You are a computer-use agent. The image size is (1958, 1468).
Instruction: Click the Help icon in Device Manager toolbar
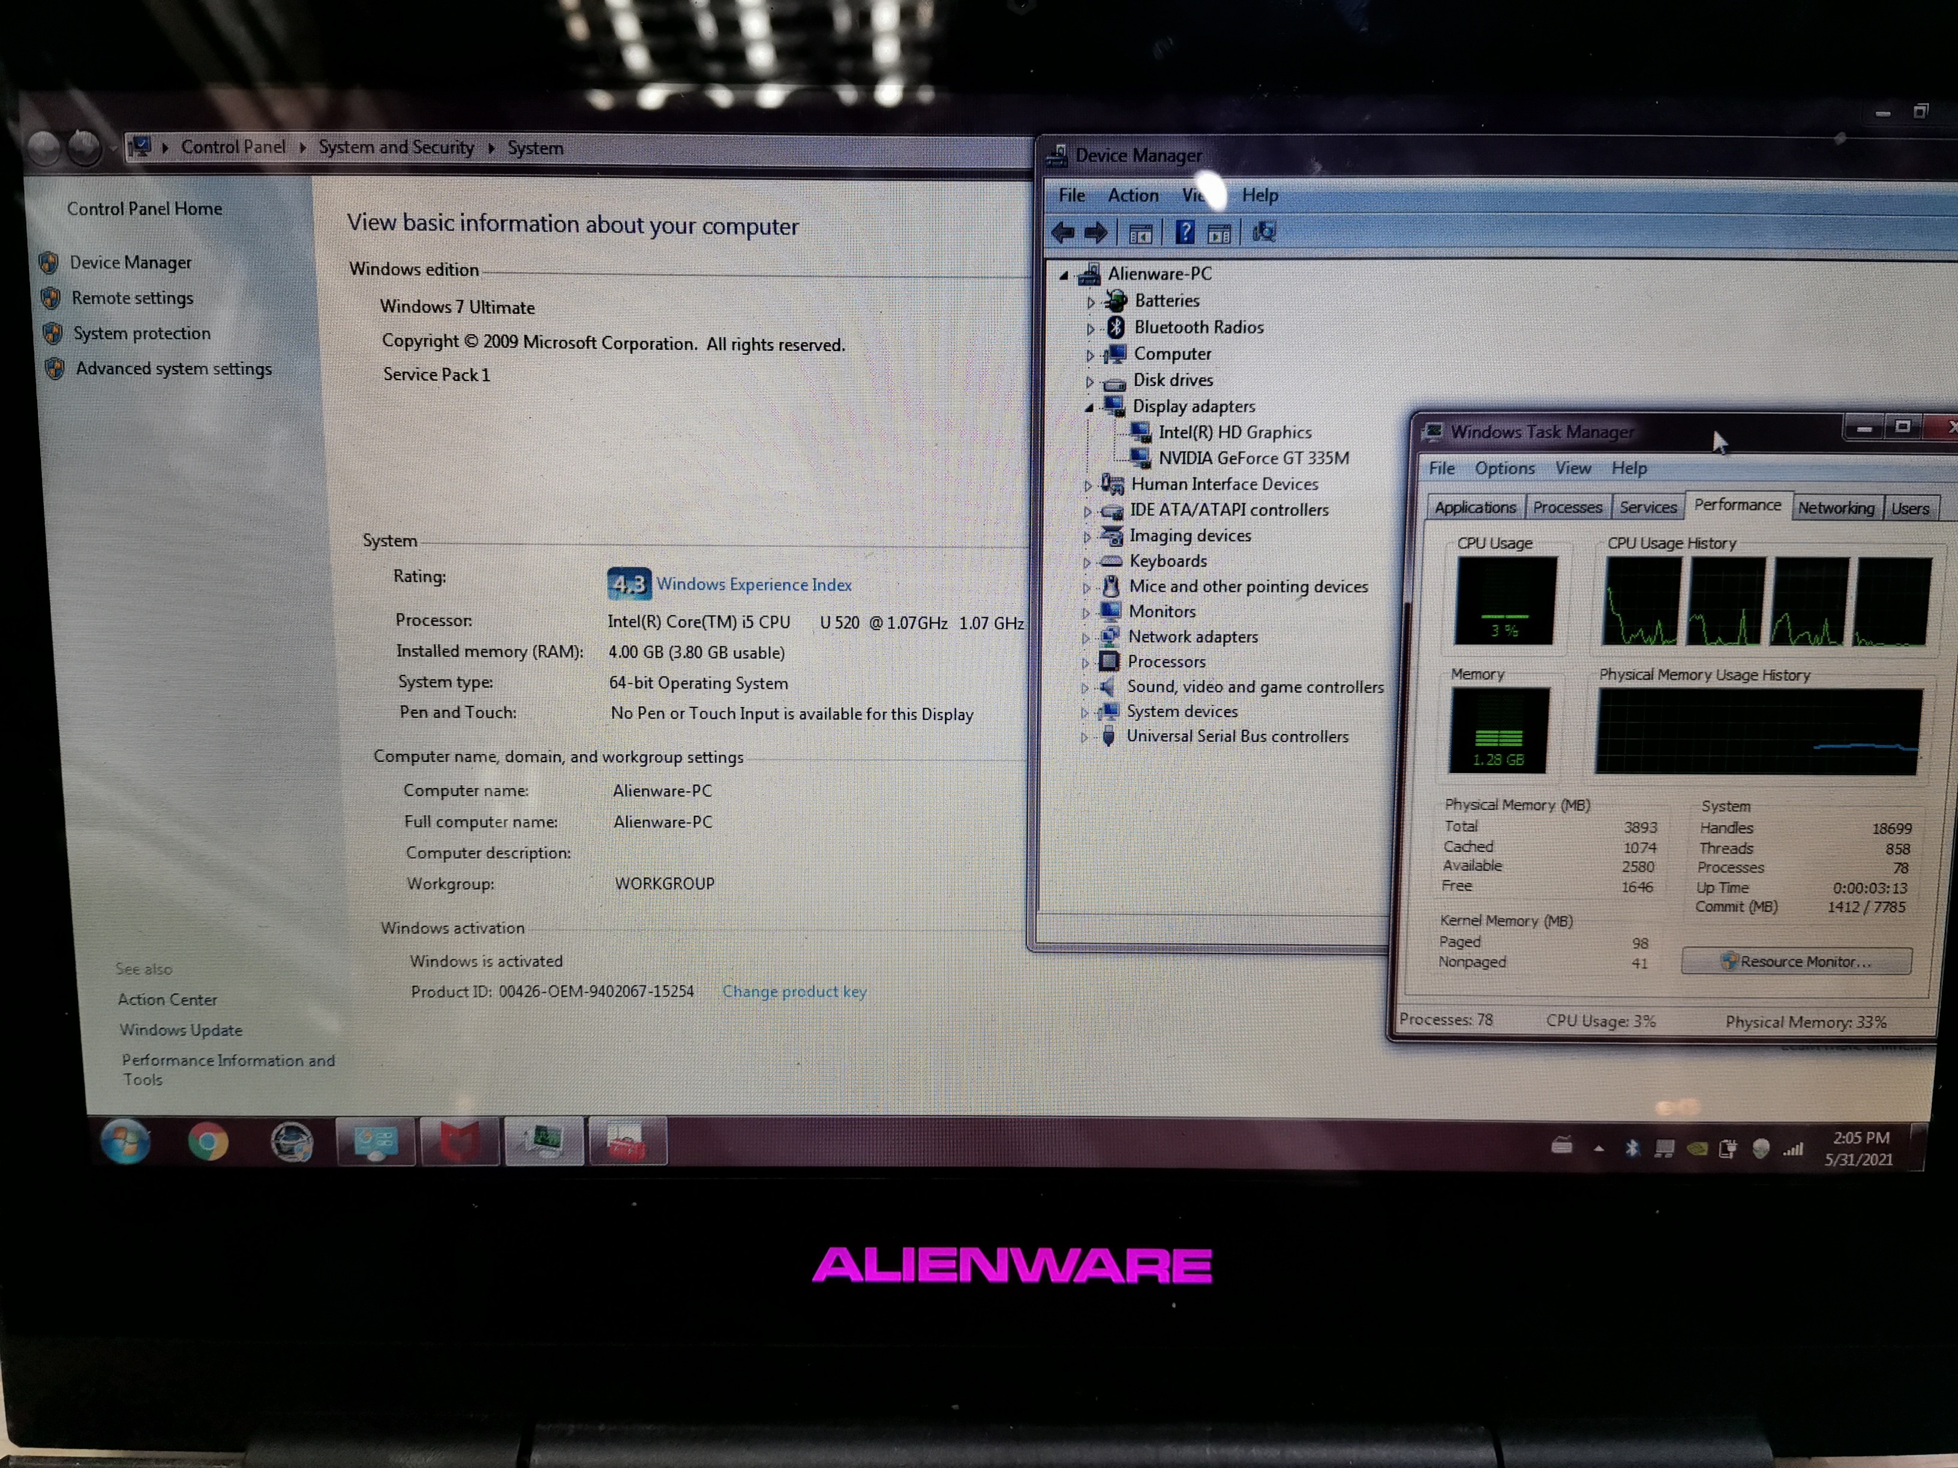[1184, 232]
